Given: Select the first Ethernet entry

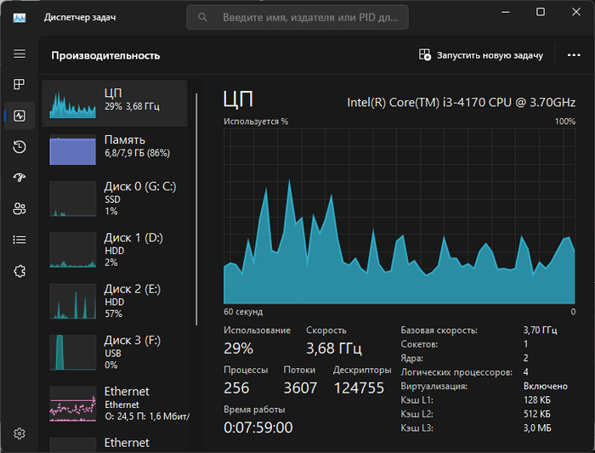Looking at the screenshot, I should (115, 404).
